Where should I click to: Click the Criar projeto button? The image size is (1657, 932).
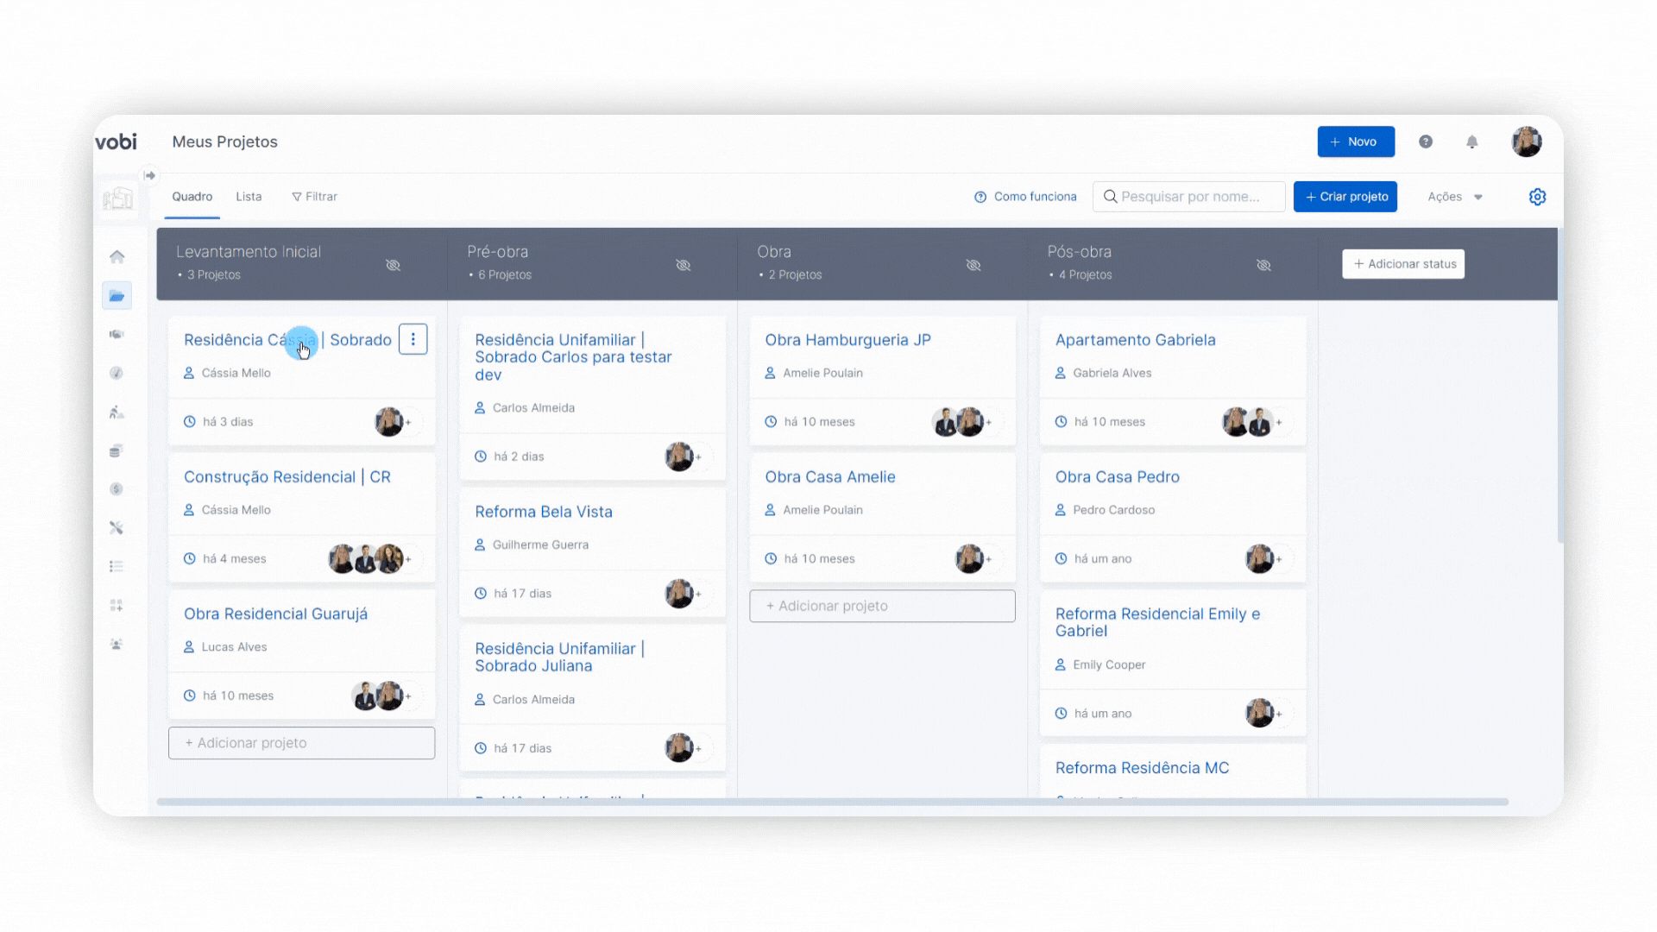(1345, 197)
